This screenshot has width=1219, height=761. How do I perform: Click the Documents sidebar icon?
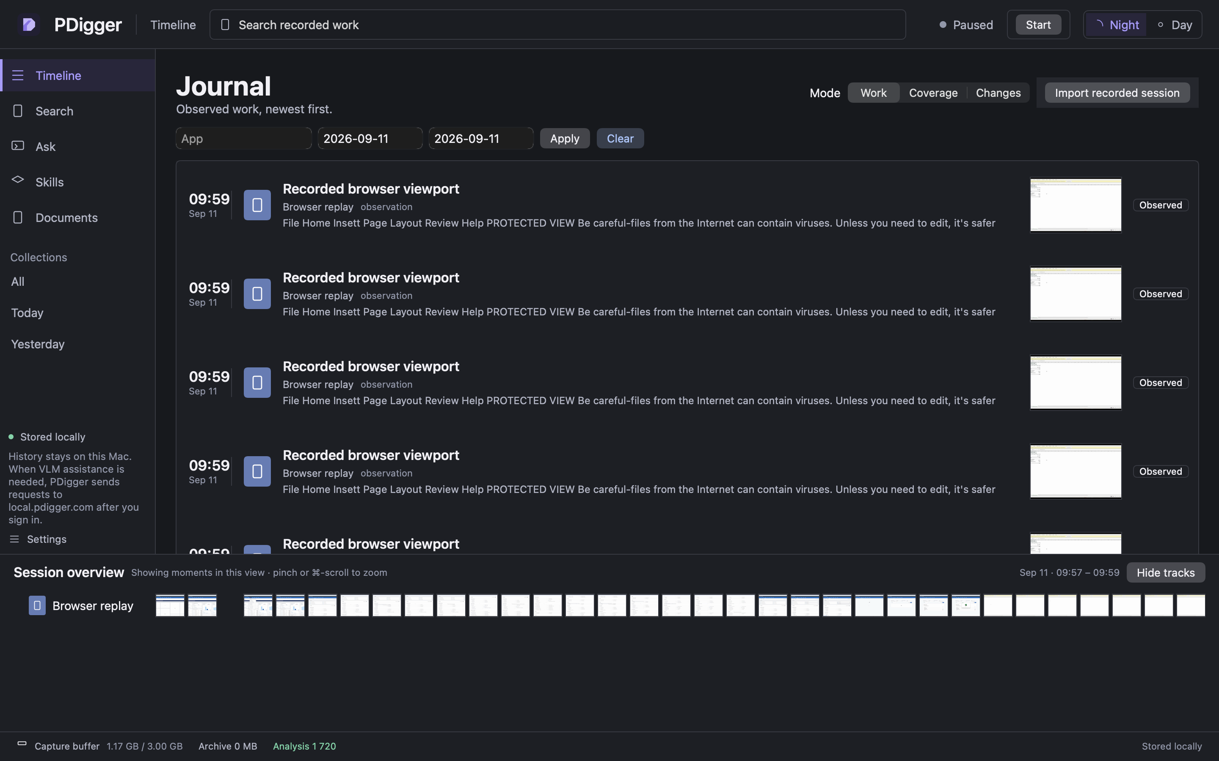click(x=18, y=217)
